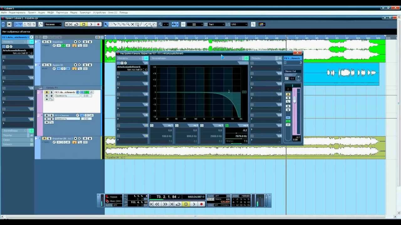This screenshot has width=401, height=225.
Task: Open the Stereo Out routing selector
Action: coord(292,71)
